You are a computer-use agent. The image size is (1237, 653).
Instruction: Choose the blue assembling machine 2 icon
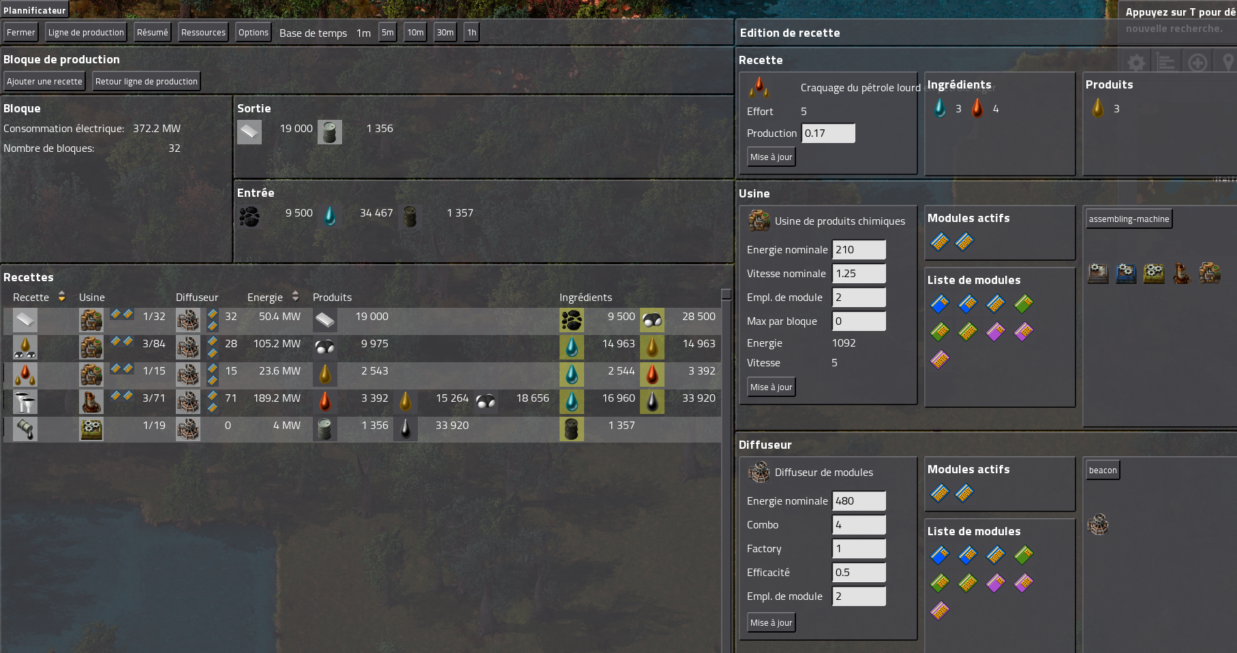(x=1126, y=274)
